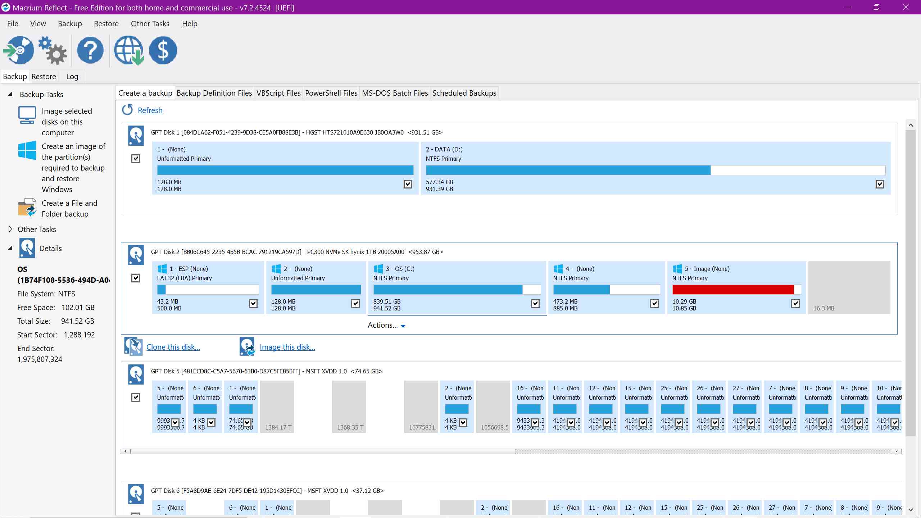Uncheck the DATA (D:) partition checkbox
The width and height of the screenshot is (921, 518).
coord(880,184)
